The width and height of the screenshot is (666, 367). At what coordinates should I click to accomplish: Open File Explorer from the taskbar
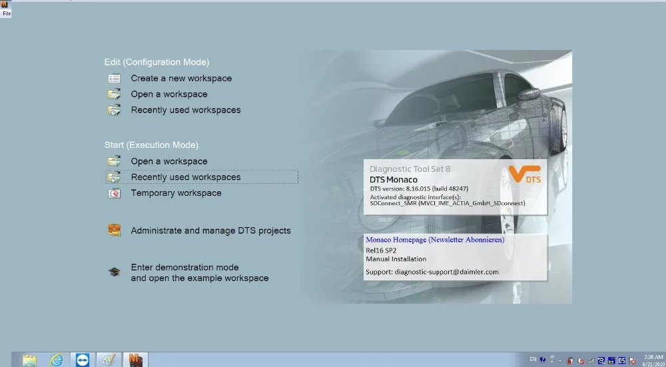tap(30, 360)
